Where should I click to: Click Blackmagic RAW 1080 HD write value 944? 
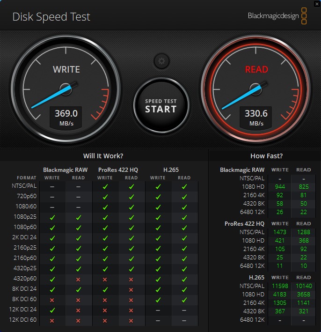point(280,187)
